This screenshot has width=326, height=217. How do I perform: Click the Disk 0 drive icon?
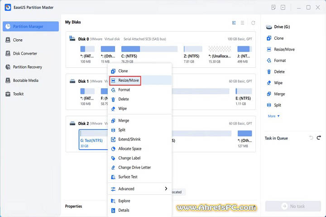(x=72, y=38)
